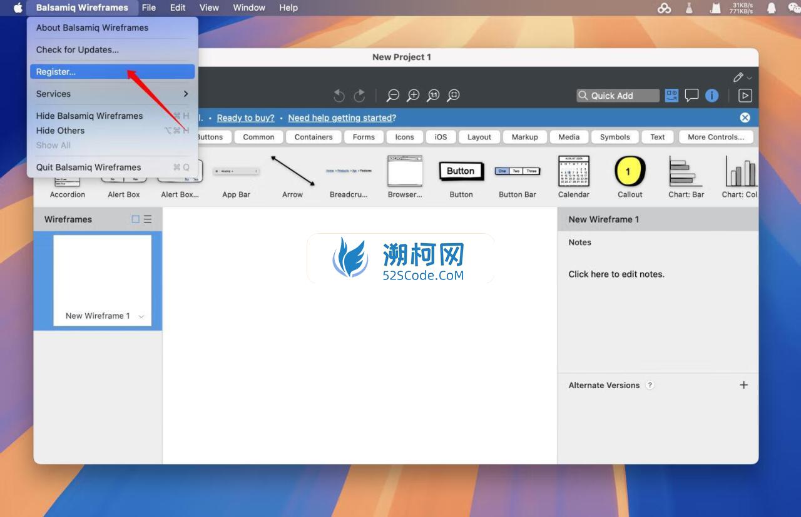This screenshot has width=801, height=517.
Task: Expand the Services submenu
Action: [113, 94]
